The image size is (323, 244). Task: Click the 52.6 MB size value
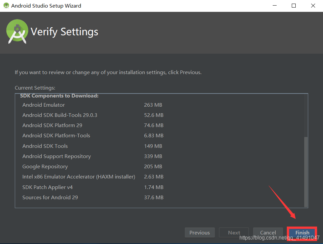pyautogui.click(x=154, y=115)
